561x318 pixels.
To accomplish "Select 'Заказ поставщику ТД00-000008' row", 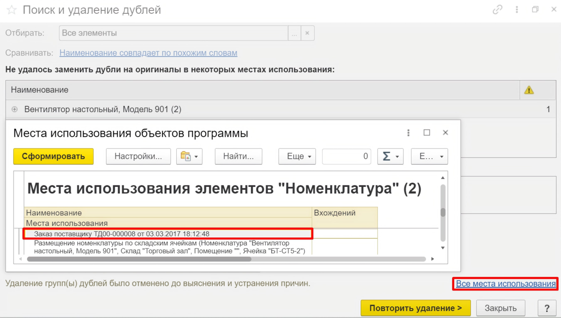I will [168, 233].
